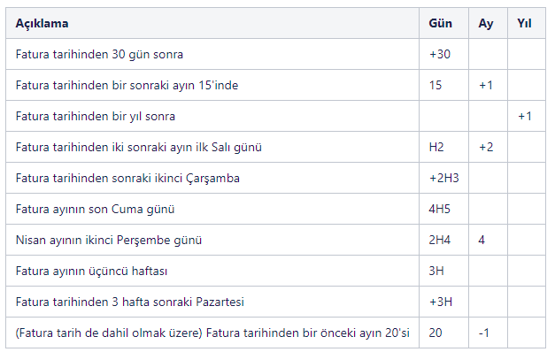Click the Ay column header
The height and width of the screenshot is (352, 555).
click(486, 23)
